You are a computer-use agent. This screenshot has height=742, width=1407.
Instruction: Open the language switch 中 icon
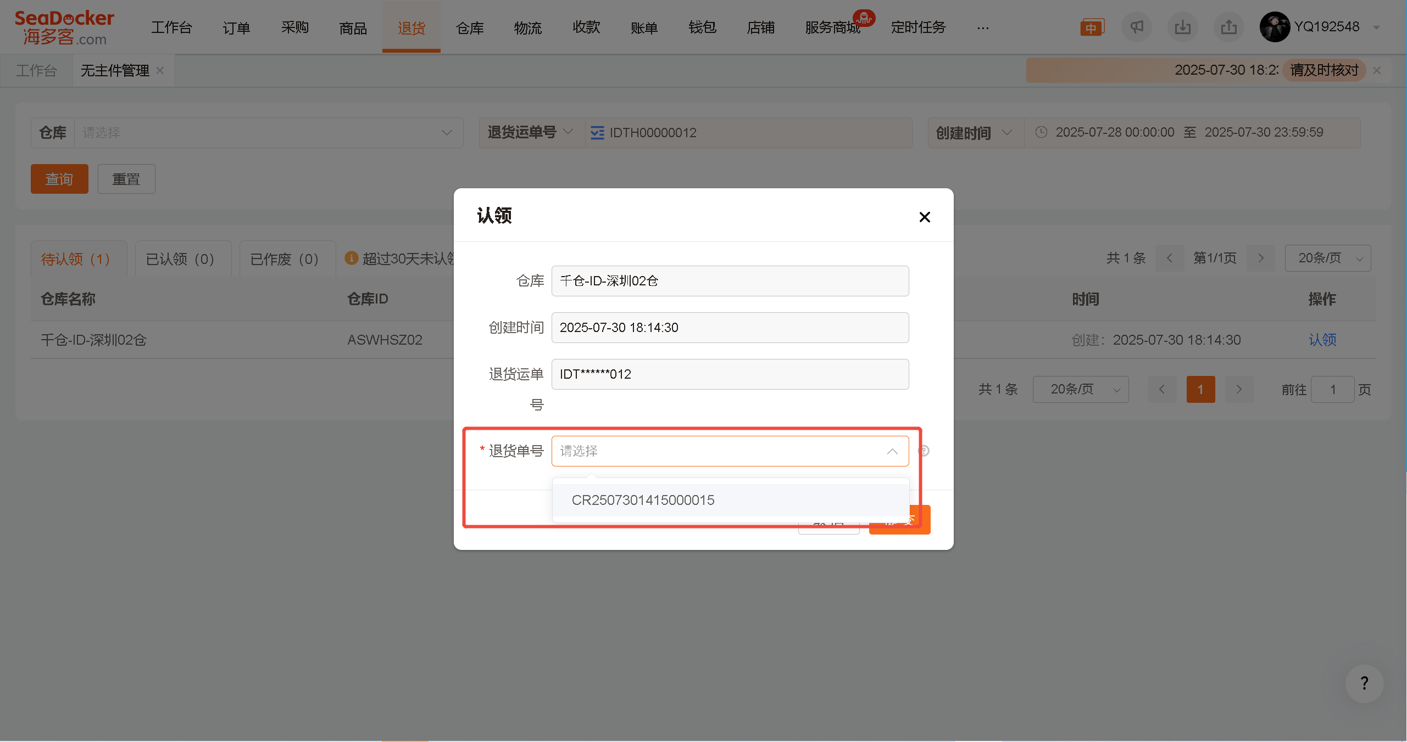1092,27
